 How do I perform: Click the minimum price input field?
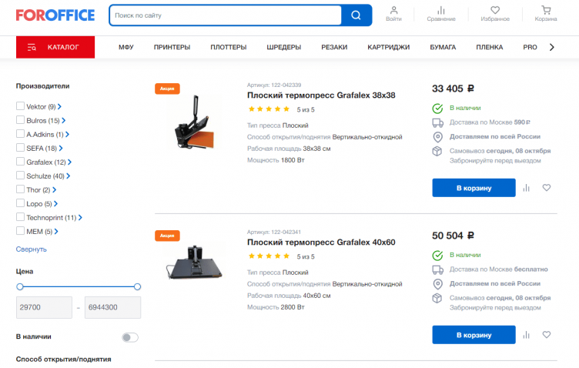pyautogui.click(x=43, y=308)
